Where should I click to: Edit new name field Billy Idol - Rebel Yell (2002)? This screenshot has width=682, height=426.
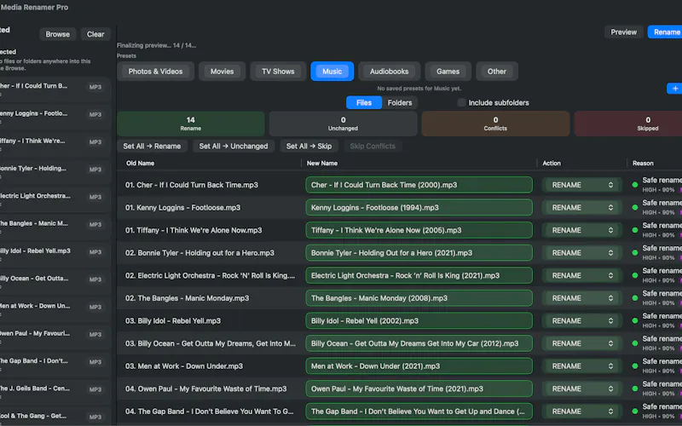(x=419, y=320)
